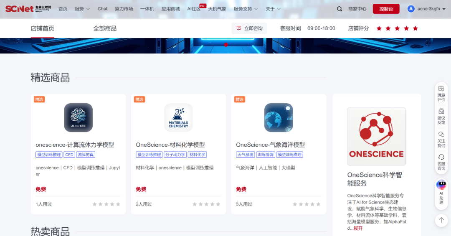The height and width of the screenshot is (236, 451).
Task: Click the red 控制台 button
Action: 386,9
